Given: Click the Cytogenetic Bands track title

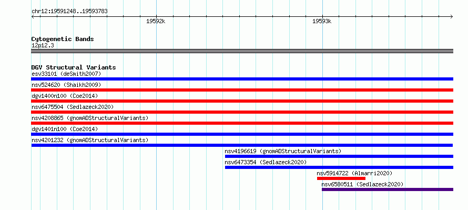Looking at the screenshot, I should pos(63,39).
